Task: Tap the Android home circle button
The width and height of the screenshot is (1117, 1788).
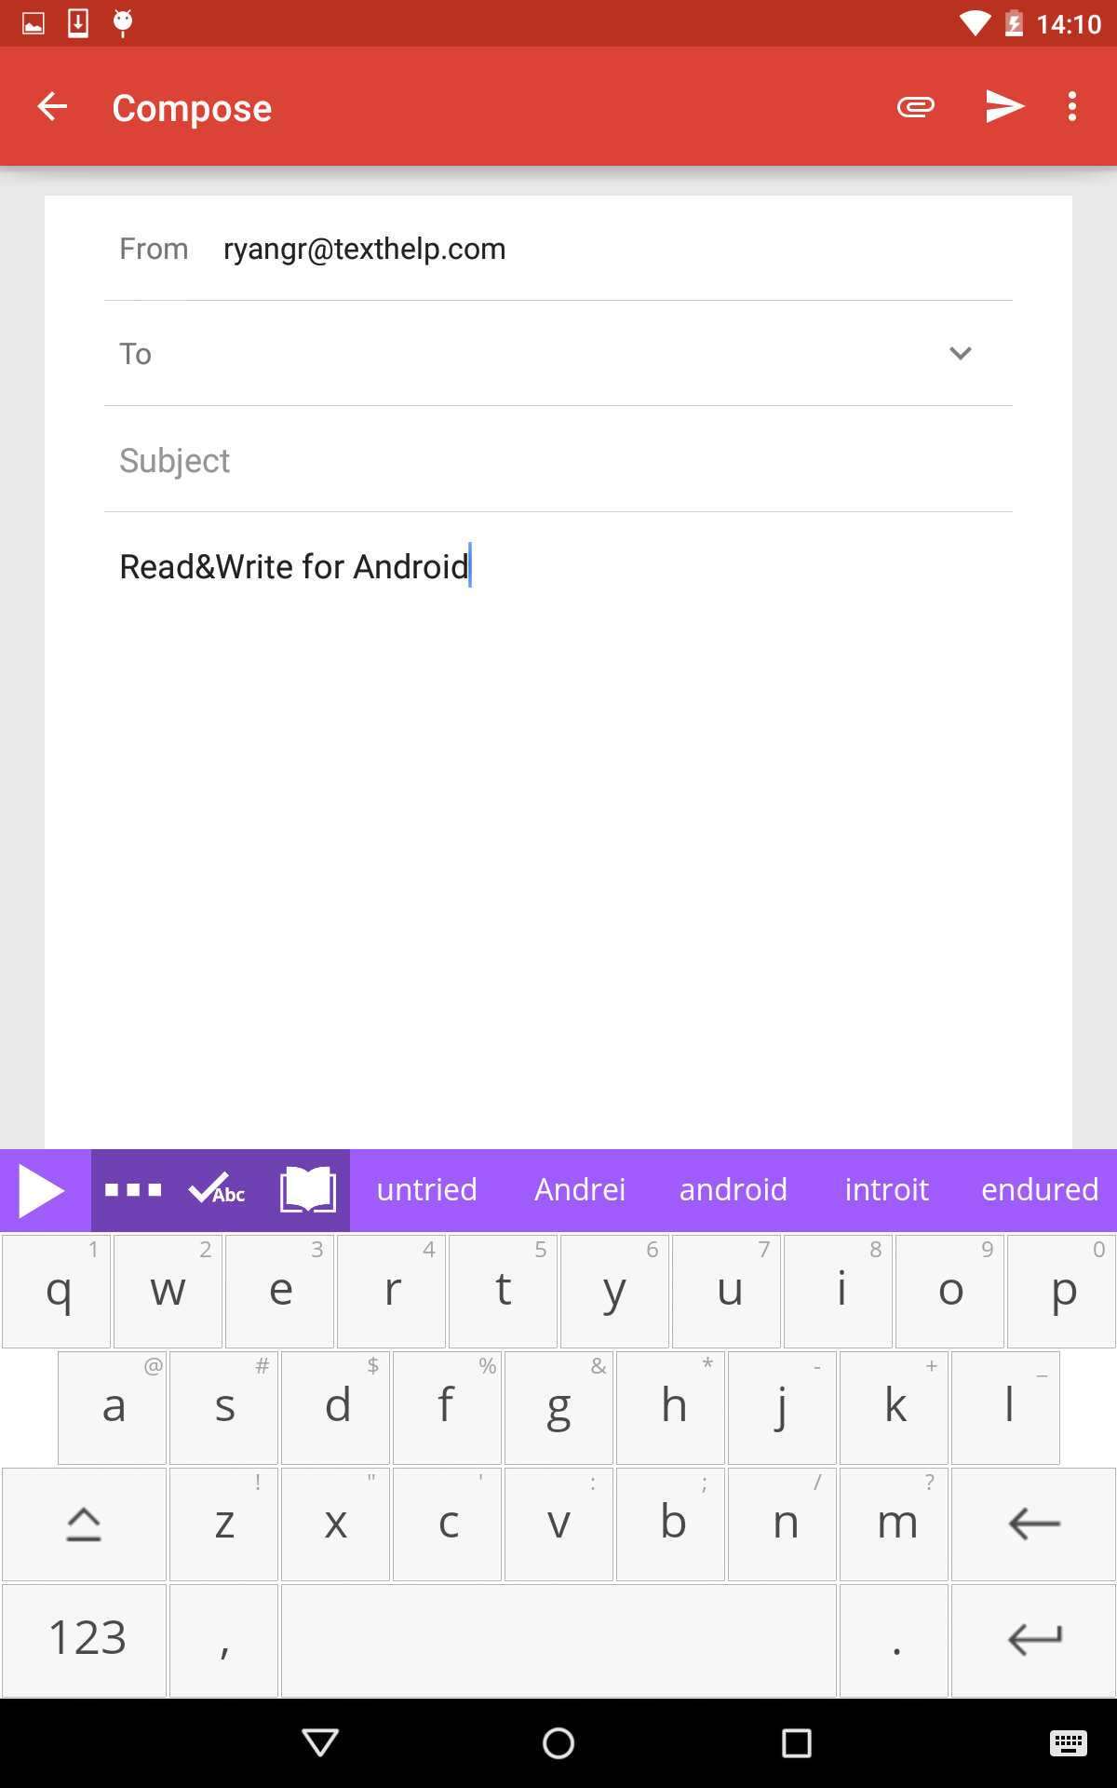Action: [558, 1742]
